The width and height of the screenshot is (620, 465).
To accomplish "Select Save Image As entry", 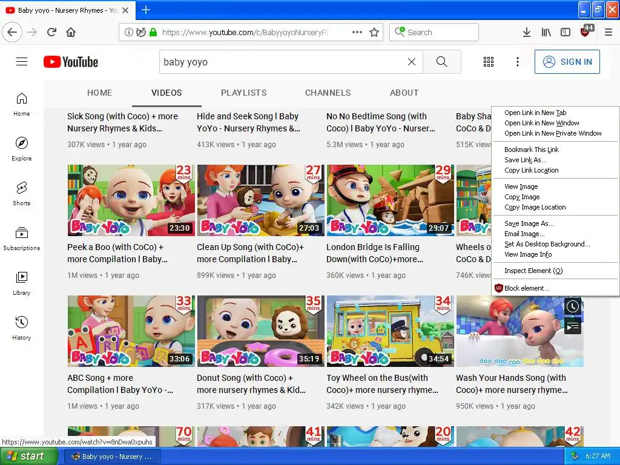I will [x=556, y=223].
